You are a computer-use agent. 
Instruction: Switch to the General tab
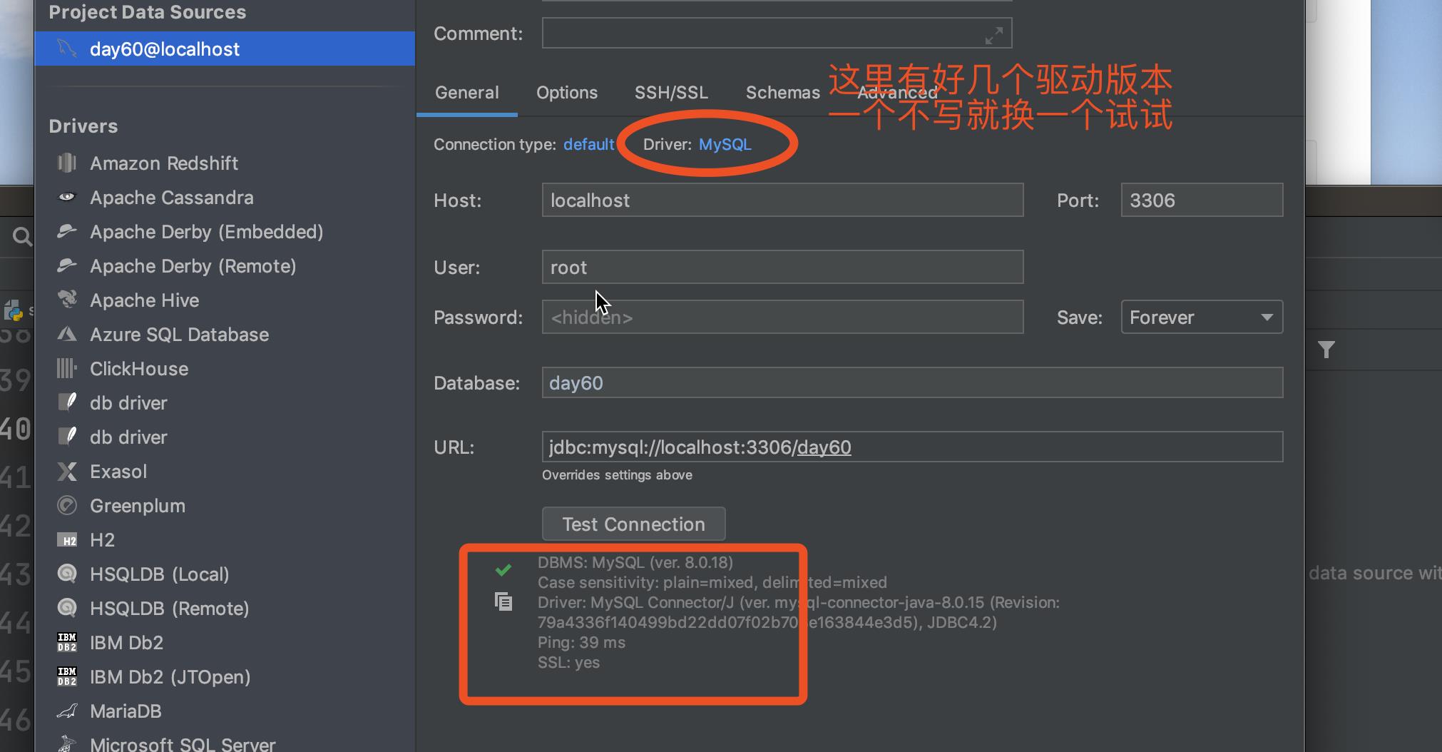[x=467, y=93]
